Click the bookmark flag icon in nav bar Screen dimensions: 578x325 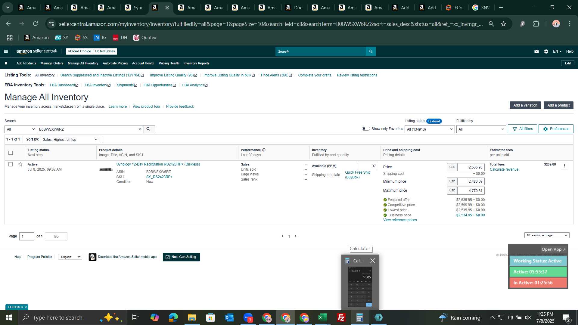[6, 63]
